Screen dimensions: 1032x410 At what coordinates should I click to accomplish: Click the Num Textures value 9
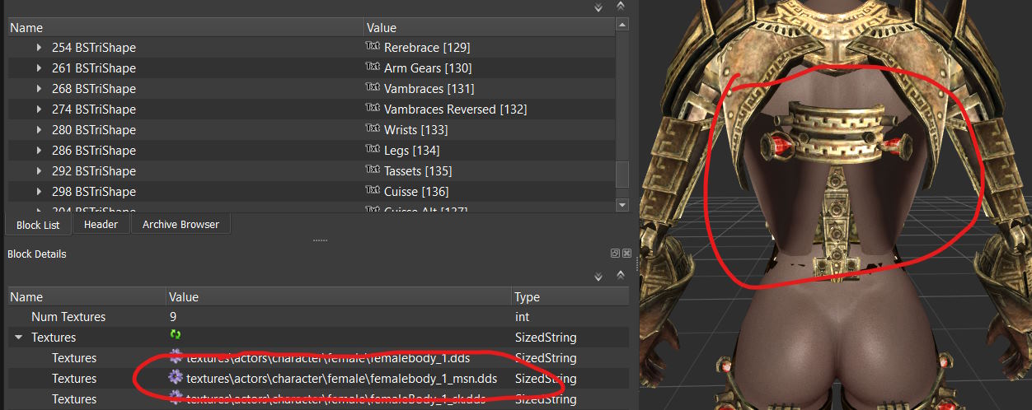172,317
